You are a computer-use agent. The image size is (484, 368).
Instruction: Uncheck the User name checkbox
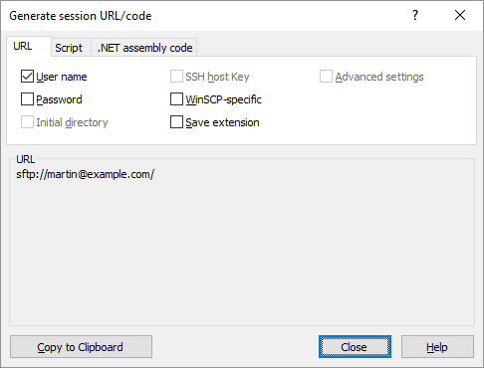point(27,77)
